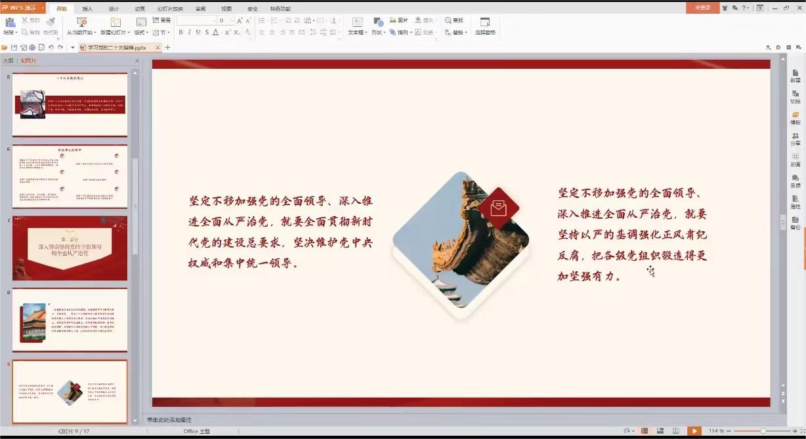The height and width of the screenshot is (439, 806).
Task: Expand the 新建幻灯片 dropdown arrow
Action: (129, 33)
